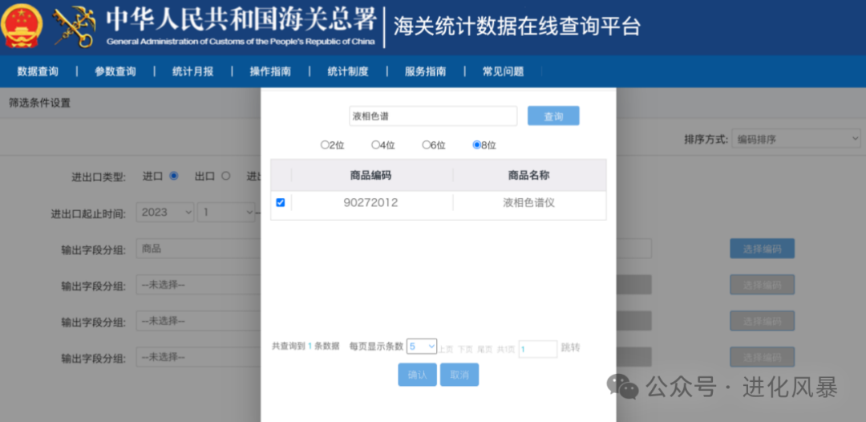This screenshot has height=422, width=866.
Task: Click the 查询 search button
Action: tap(553, 116)
